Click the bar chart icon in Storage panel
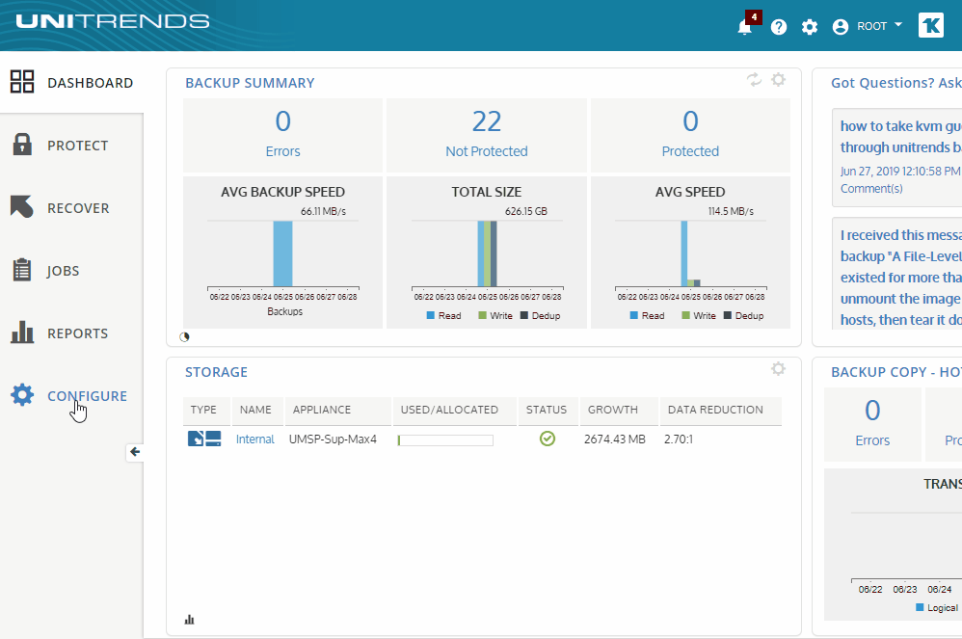The width and height of the screenshot is (962, 639). (189, 620)
